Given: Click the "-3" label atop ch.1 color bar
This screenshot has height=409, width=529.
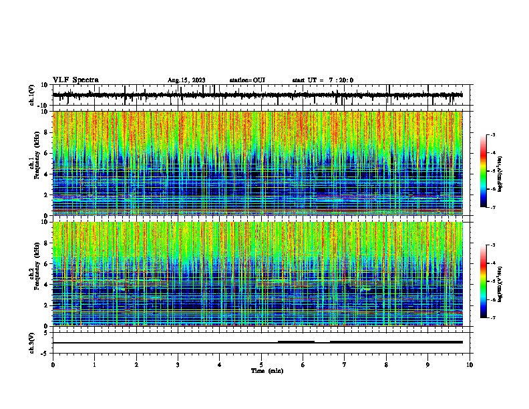Looking at the screenshot, I should pyautogui.click(x=493, y=134).
